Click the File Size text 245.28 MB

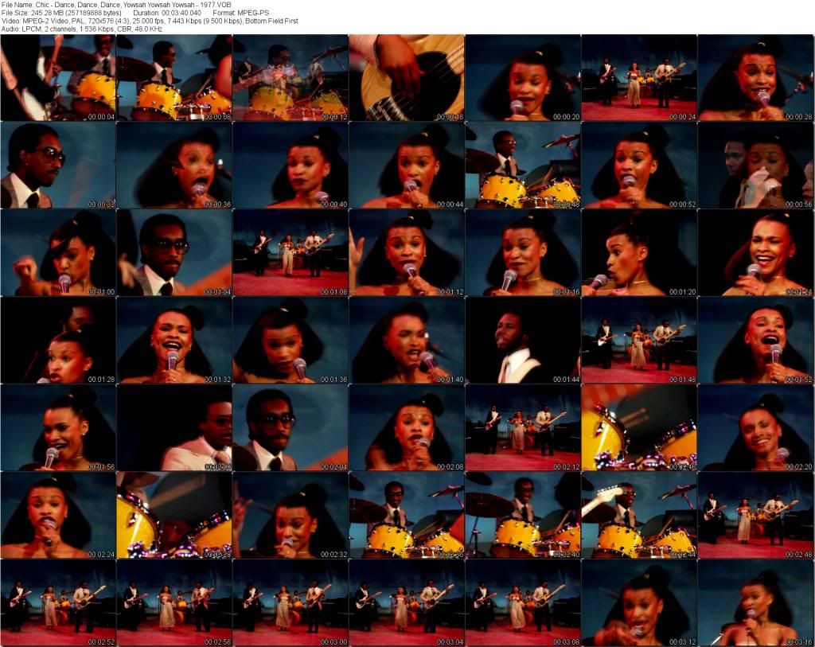pyautogui.click(x=61, y=13)
